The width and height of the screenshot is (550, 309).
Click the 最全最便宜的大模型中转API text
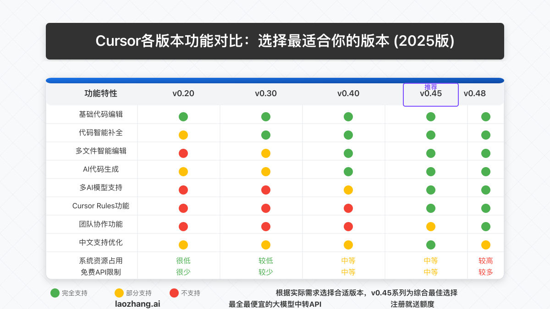coord(275,304)
